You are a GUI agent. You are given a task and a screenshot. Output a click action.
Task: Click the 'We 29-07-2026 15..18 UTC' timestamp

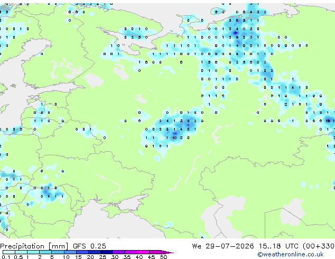tap(245, 246)
